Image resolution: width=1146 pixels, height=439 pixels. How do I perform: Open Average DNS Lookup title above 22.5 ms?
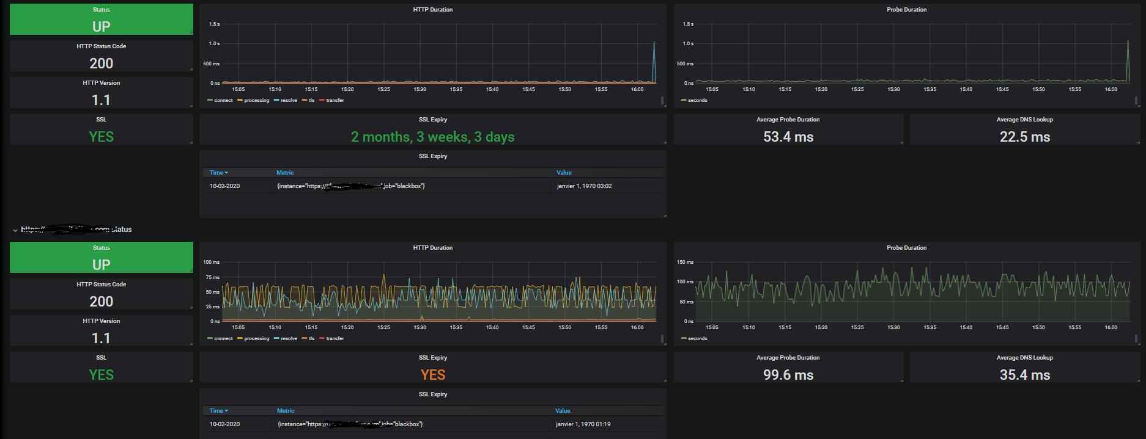(x=1024, y=120)
